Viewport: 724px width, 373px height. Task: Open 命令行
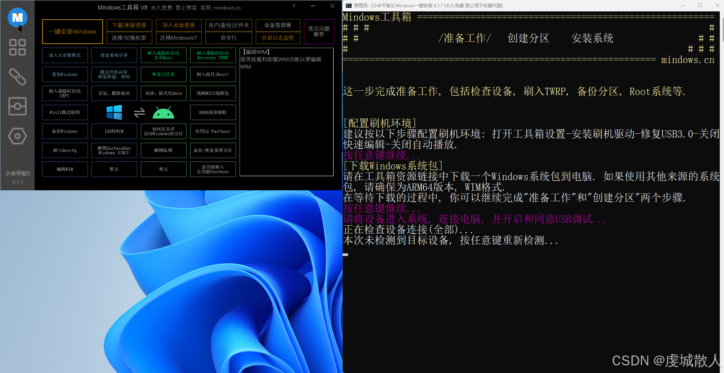[x=229, y=38]
